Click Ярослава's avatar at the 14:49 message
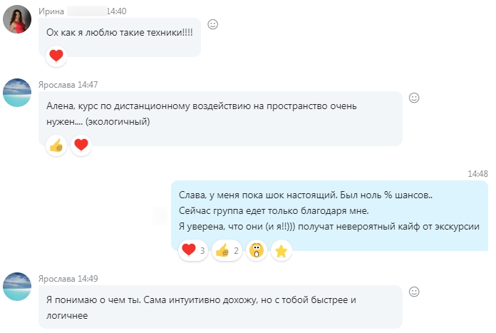Image resolution: width=496 pixels, height=333 pixels. (x=17, y=287)
